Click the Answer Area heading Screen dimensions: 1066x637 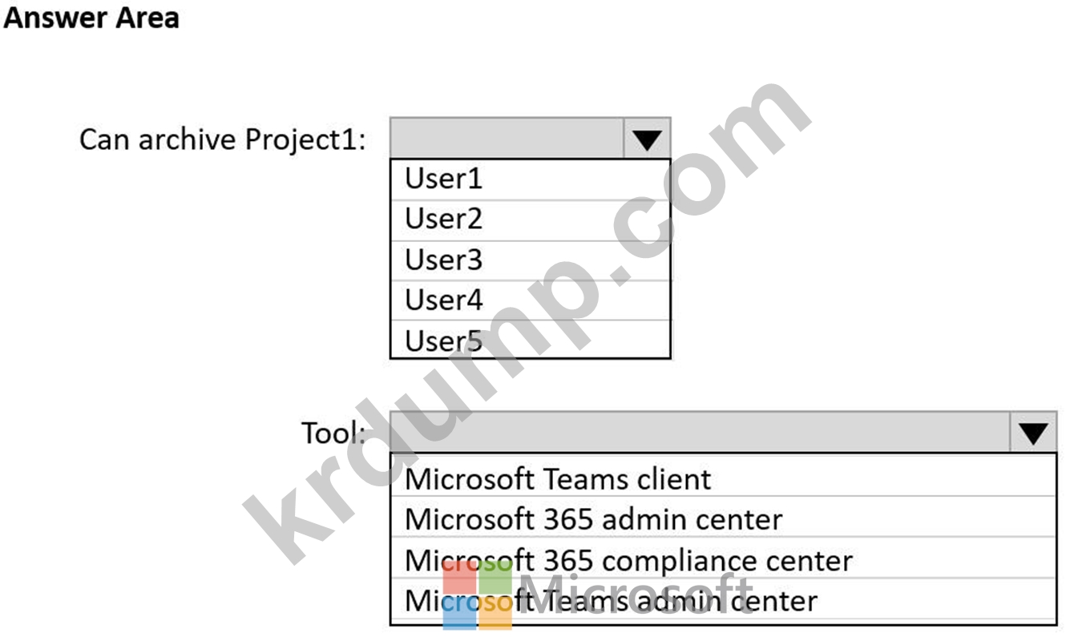pos(91,18)
